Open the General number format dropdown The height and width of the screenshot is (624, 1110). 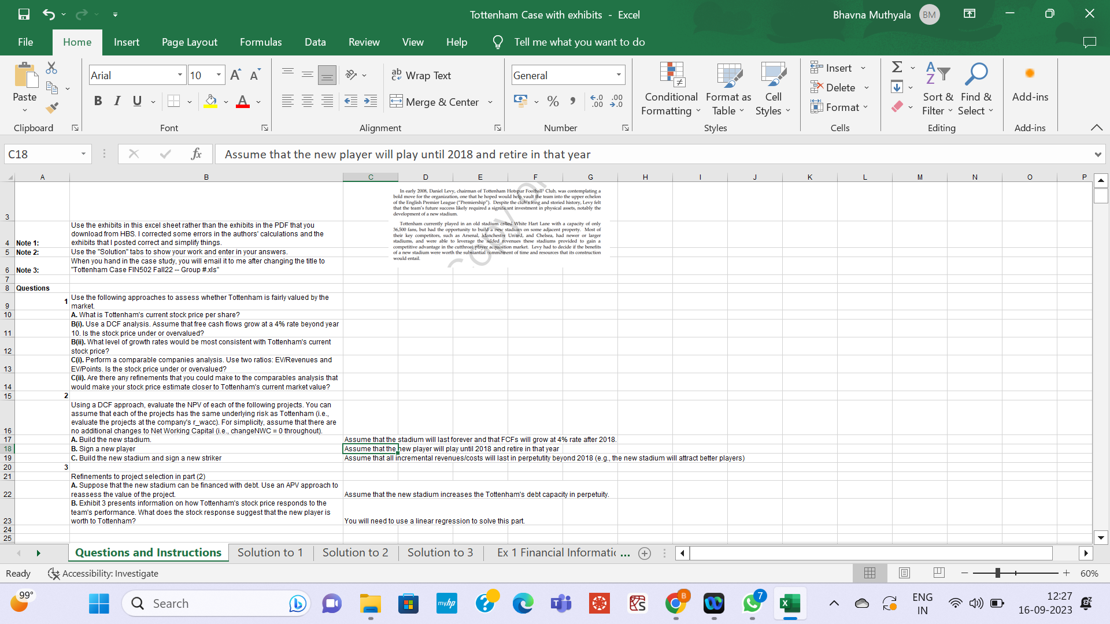pos(619,75)
